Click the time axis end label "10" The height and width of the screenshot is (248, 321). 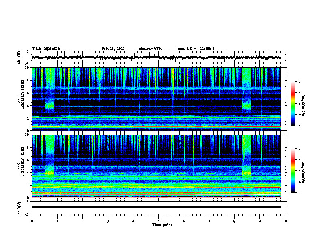click(x=285, y=221)
